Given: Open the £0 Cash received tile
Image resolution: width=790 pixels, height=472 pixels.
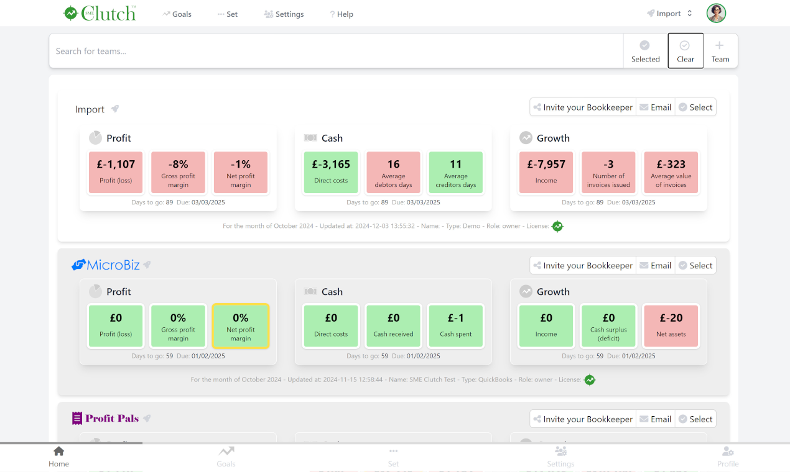Looking at the screenshot, I should [x=393, y=325].
